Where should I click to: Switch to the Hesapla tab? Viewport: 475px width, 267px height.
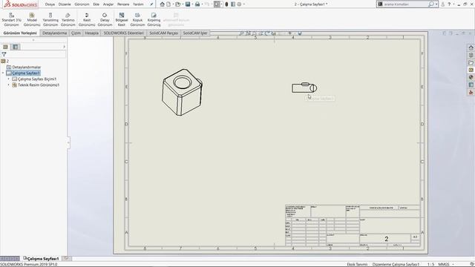tap(92, 33)
